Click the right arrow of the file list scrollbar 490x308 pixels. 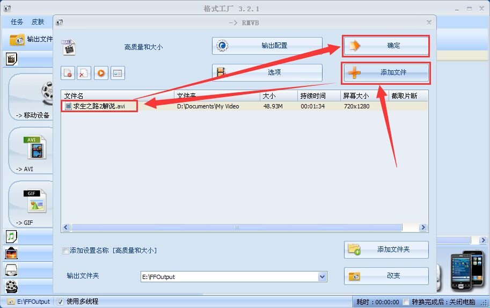[x=423, y=227]
